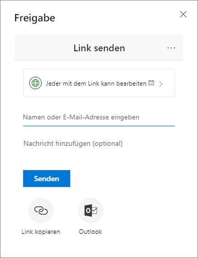
Task: Open Outlook via its envelope icon
Action: tap(91, 210)
